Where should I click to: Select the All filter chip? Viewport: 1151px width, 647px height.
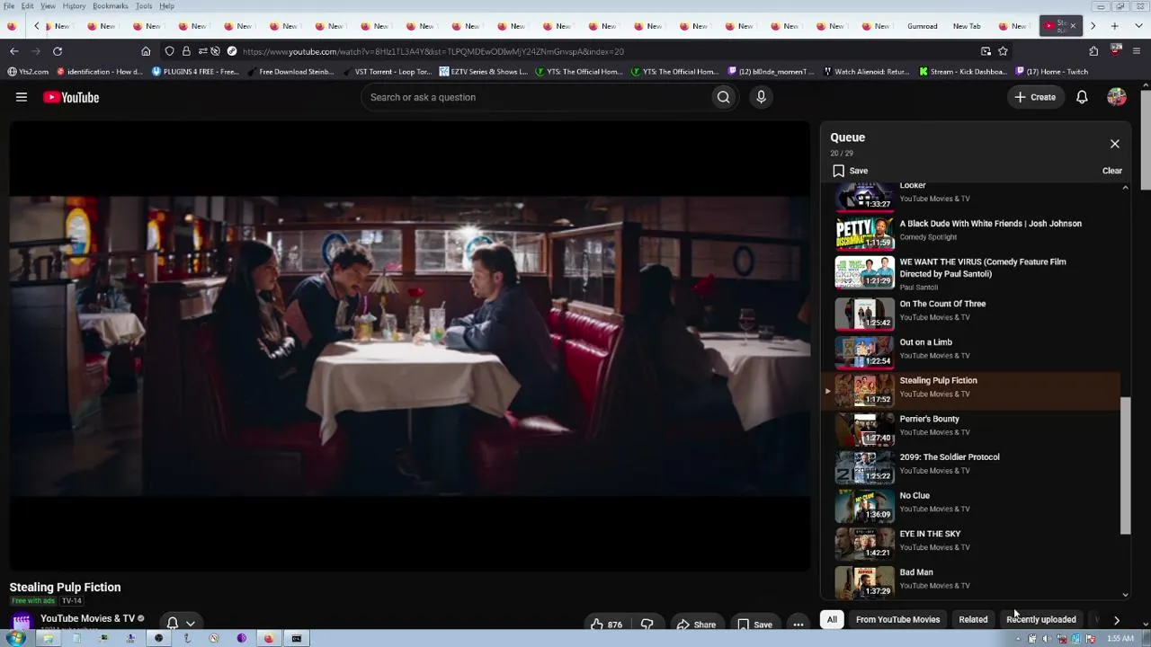(832, 619)
